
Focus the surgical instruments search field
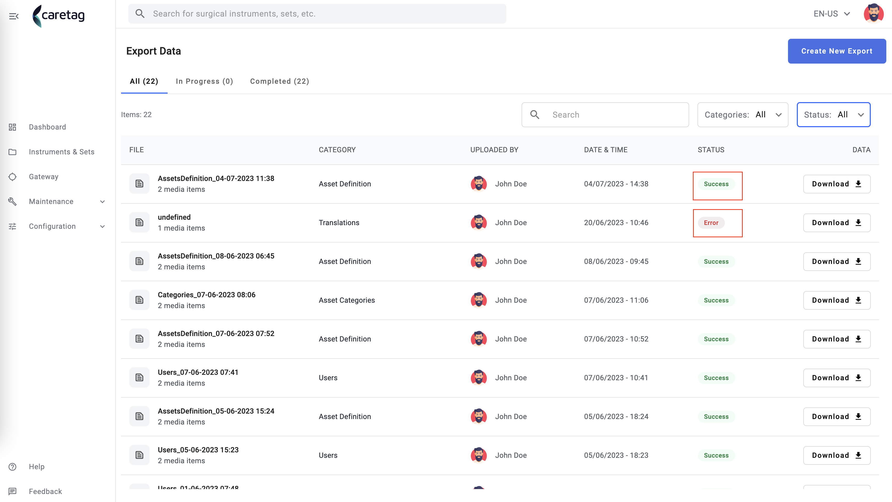[x=317, y=13]
